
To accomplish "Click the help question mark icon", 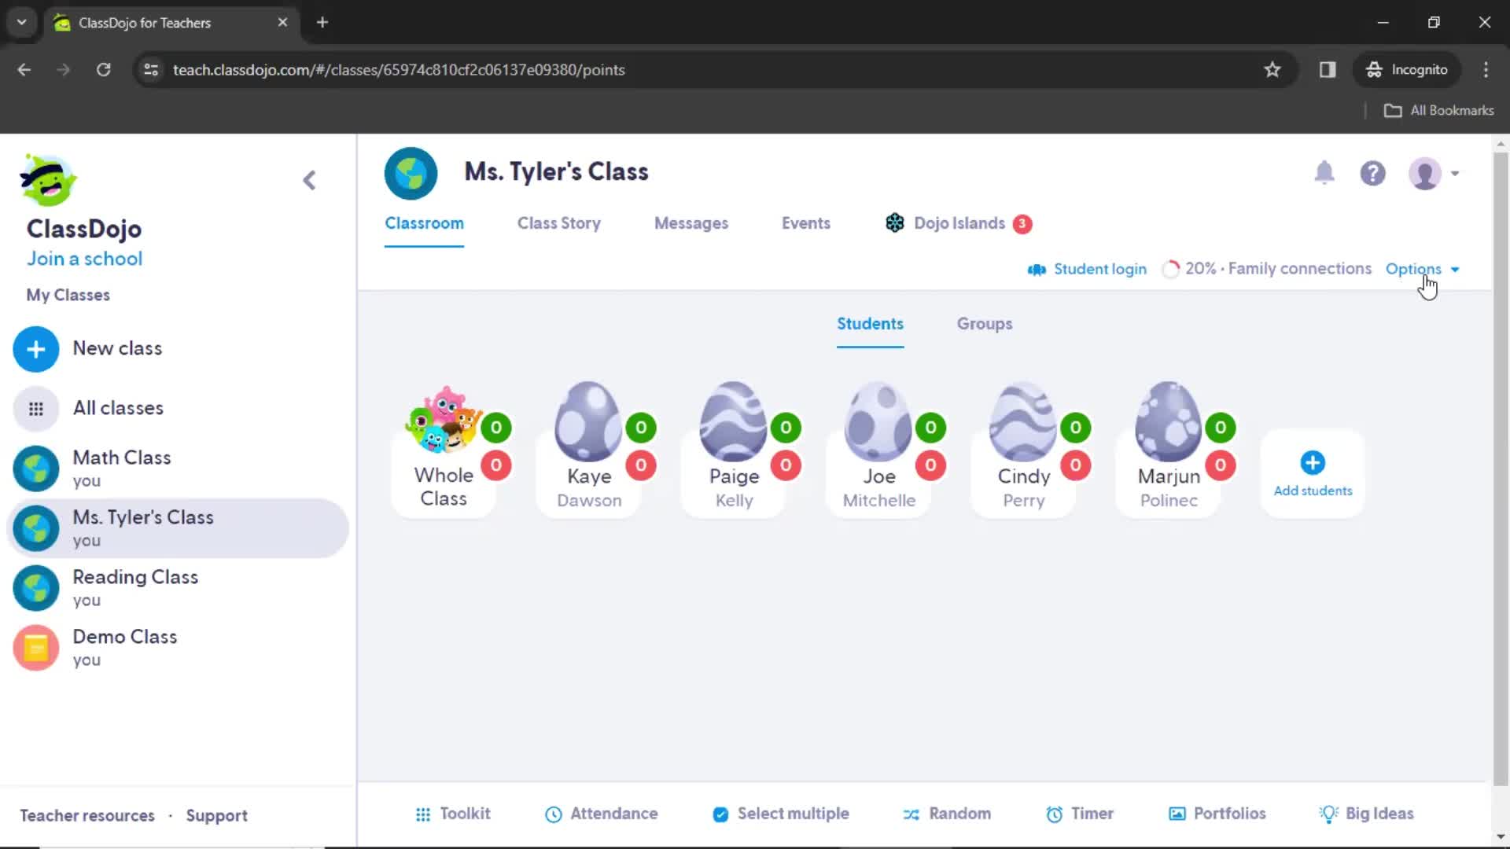I will [1373, 172].
